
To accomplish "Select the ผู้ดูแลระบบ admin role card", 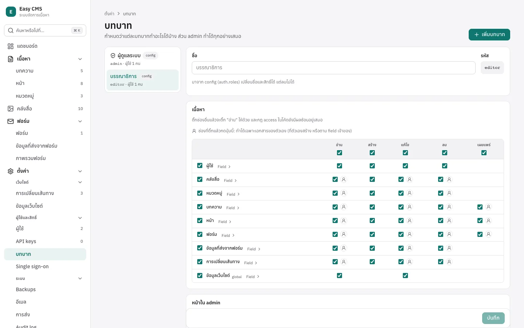I will (143, 59).
